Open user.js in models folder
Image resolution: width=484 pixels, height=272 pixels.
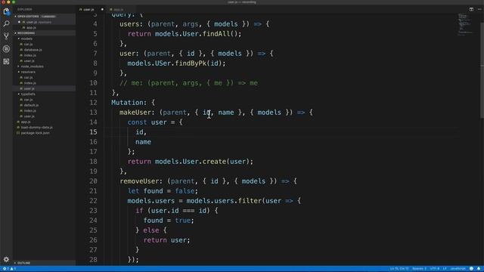[29, 60]
